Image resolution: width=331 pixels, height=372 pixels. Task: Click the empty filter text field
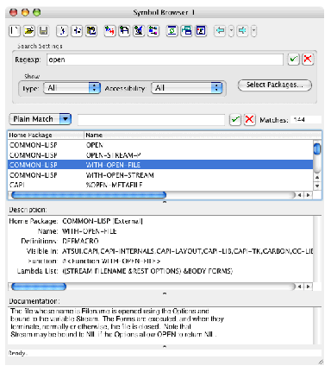[151, 120]
